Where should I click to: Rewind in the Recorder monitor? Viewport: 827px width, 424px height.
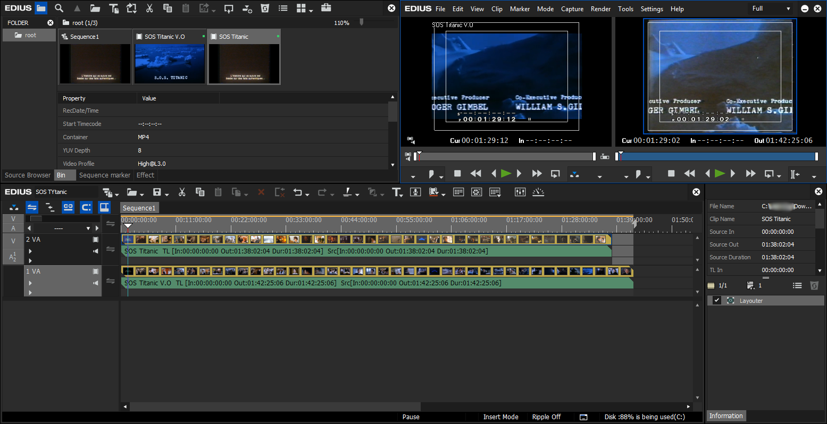click(x=689, y=173)
